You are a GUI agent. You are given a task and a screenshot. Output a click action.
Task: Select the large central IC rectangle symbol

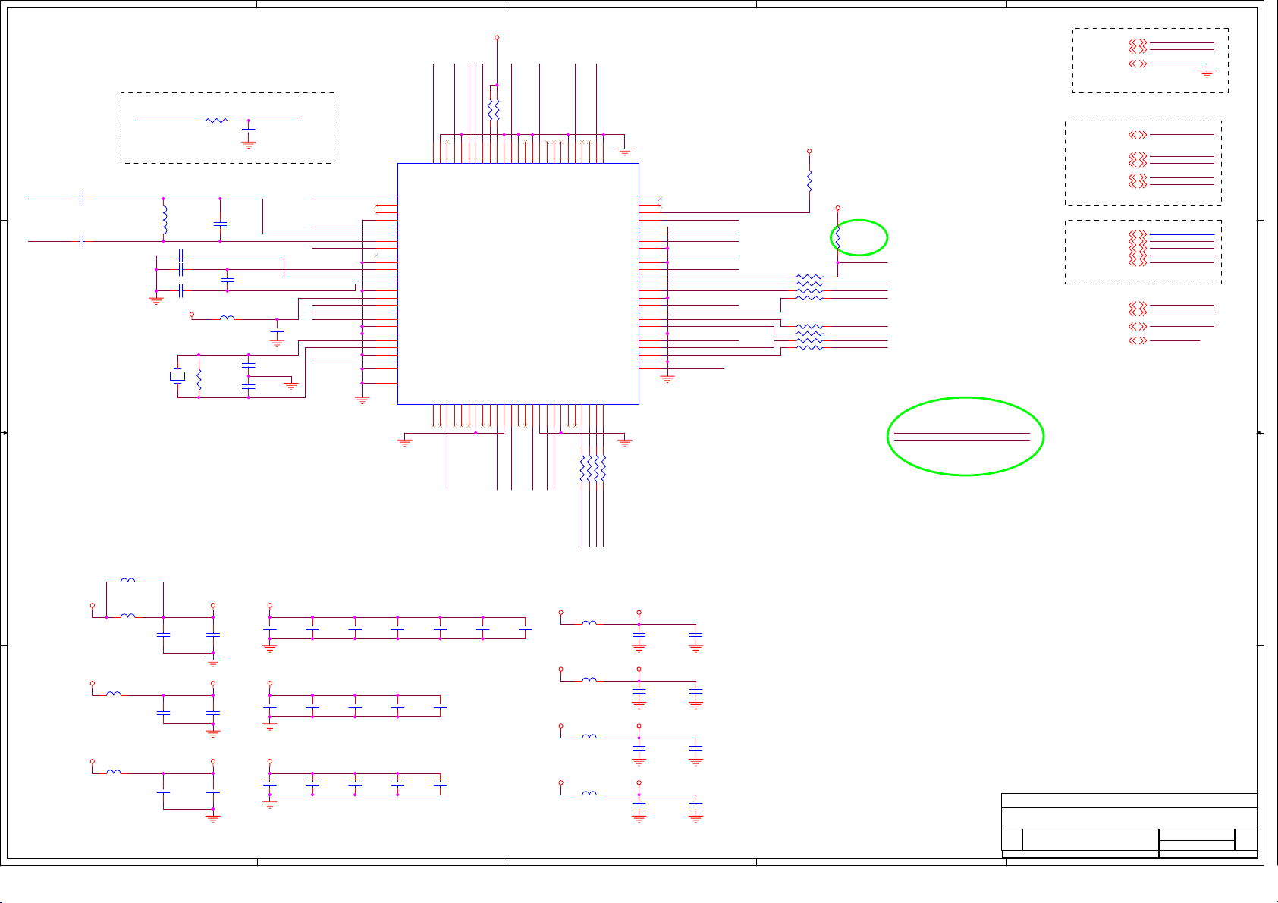tap(518, 284)
